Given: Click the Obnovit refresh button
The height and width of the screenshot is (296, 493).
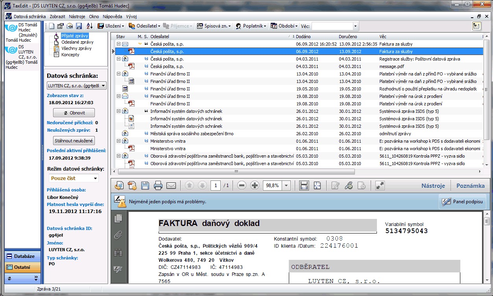Looking at the screenshot, I should pos(74,113).
